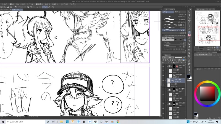Toggle the Lock Layer padlock
Viewport: 221px width, 124px height.
point(170,60)
